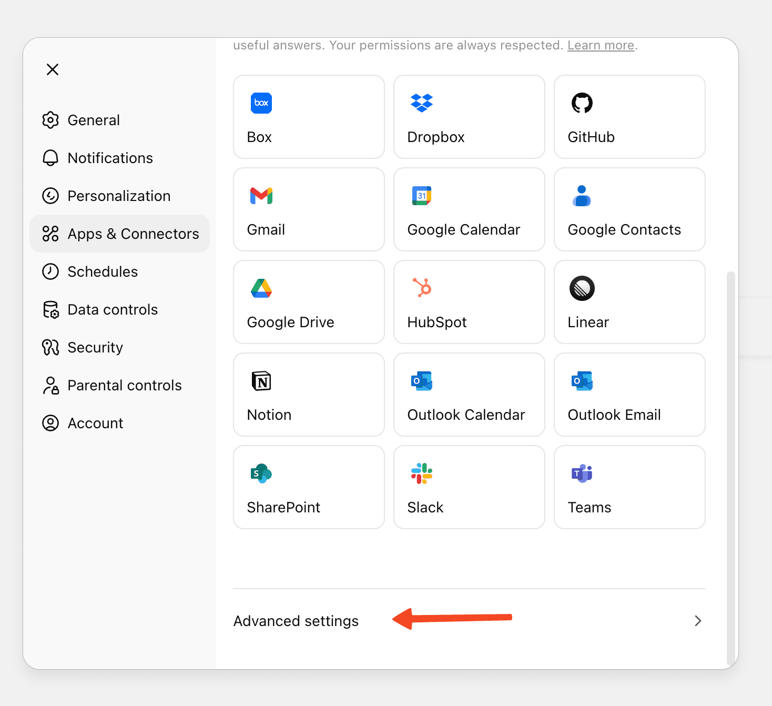Open Advanced settings row
The width and height of the screenshot is (772, 706).
point(469,621)
